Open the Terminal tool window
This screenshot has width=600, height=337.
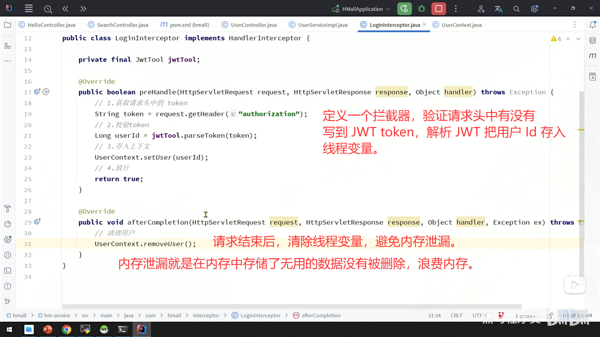point(7,271)
